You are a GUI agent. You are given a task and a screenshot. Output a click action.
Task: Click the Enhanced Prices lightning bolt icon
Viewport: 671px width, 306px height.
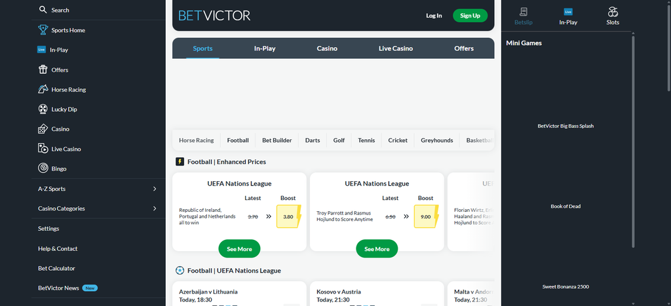[180, 161]
